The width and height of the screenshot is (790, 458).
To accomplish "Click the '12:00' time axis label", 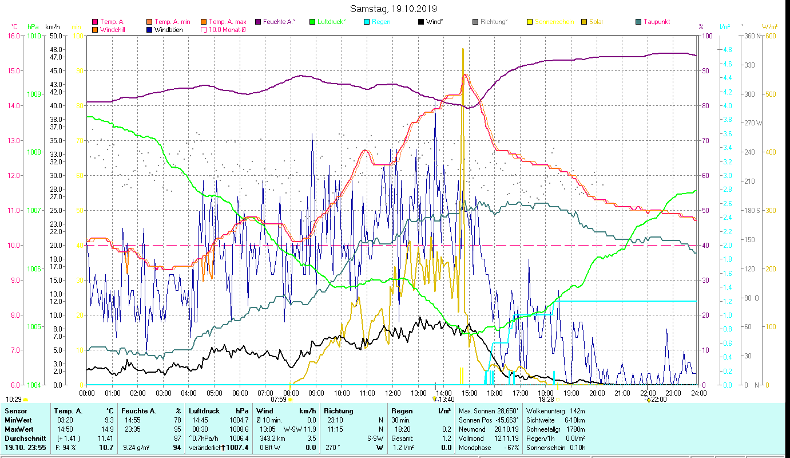I will point(393,393).
